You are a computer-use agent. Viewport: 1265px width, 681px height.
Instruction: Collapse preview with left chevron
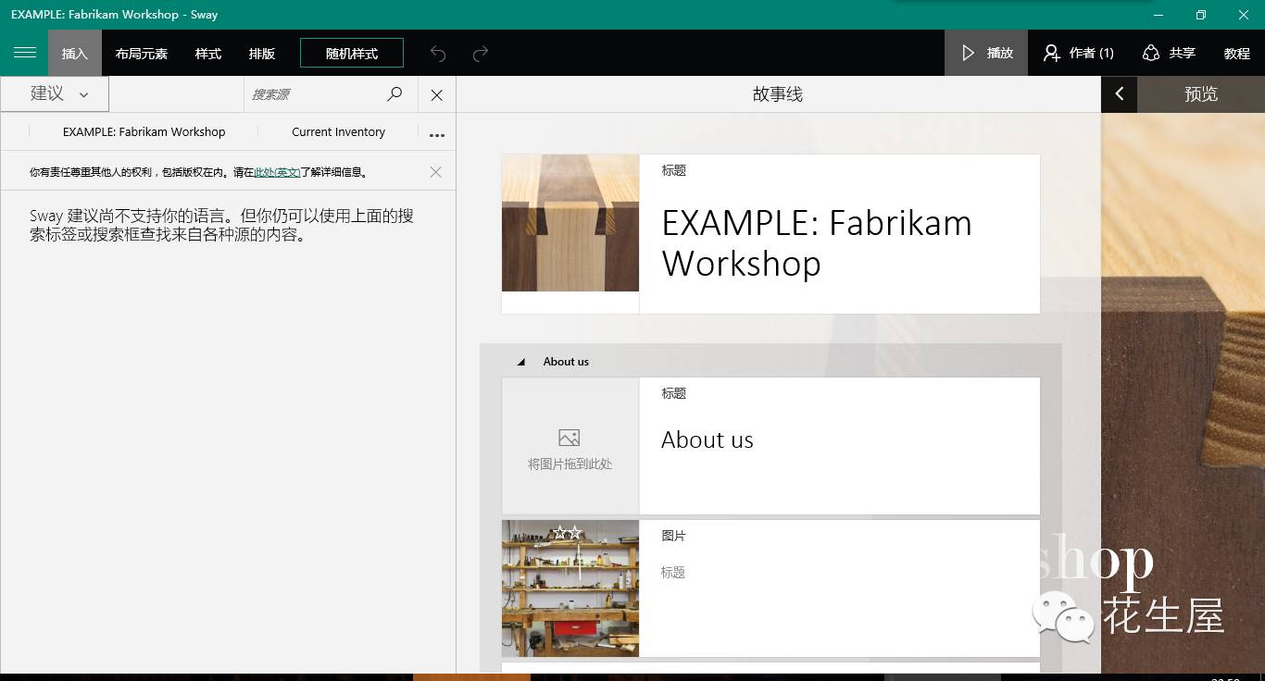click(x=1119, y=94)
